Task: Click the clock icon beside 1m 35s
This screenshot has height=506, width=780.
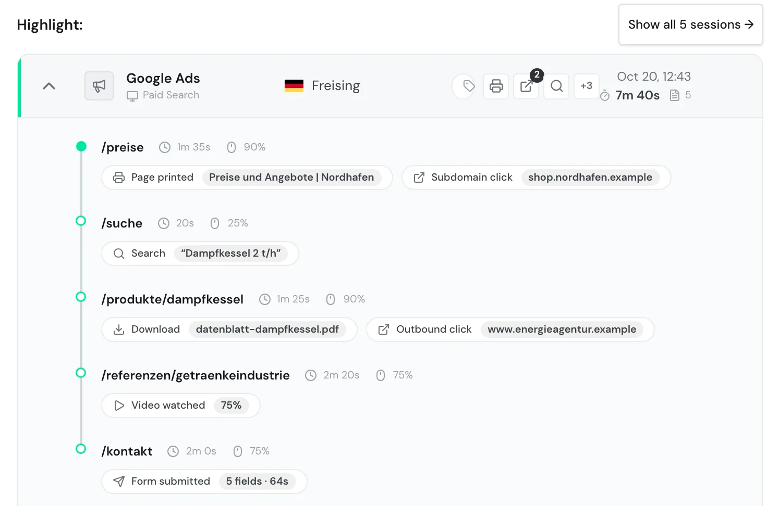Action: tap(165, 147)
